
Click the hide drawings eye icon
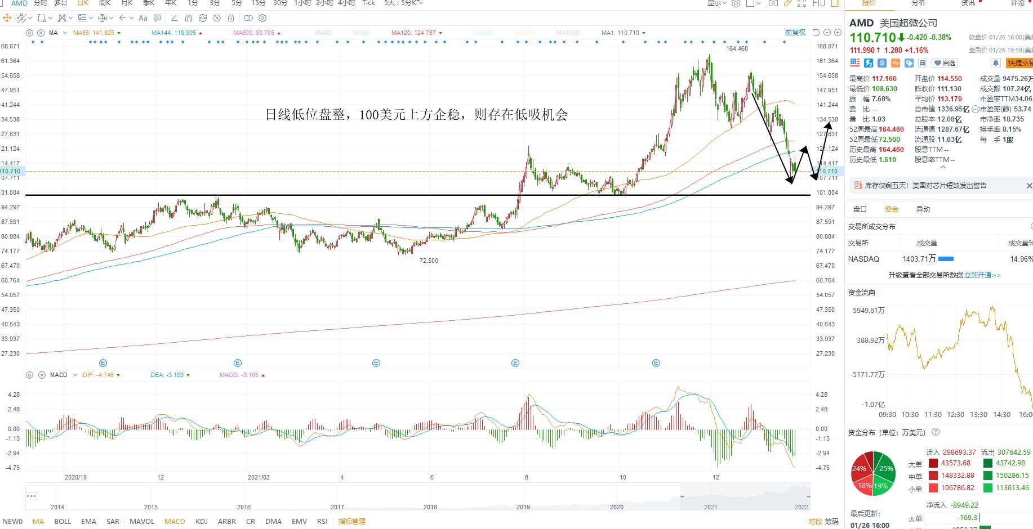pos(217,18)
